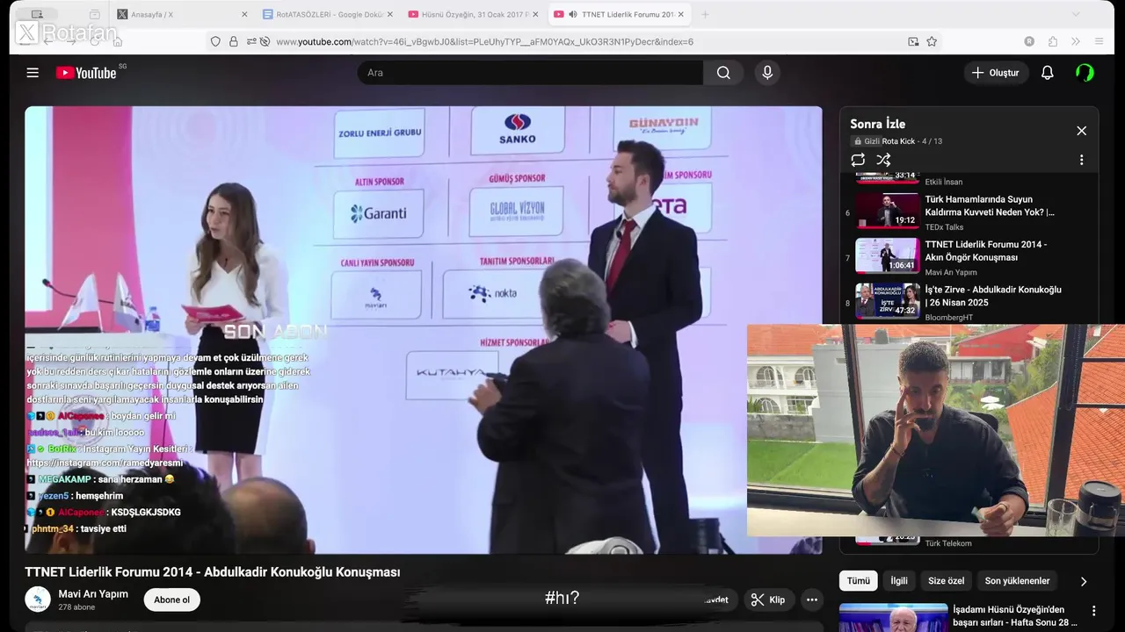The image size is (1125, 632).
Task: Click TEDx Talks channel name
Action: click(x=944, y=227)
